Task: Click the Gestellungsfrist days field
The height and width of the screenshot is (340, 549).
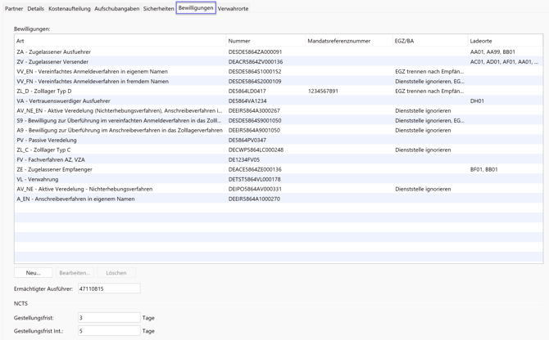Action: (109, 318)
